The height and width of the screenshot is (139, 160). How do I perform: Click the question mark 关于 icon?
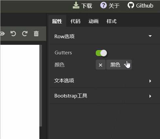(103, 5)
